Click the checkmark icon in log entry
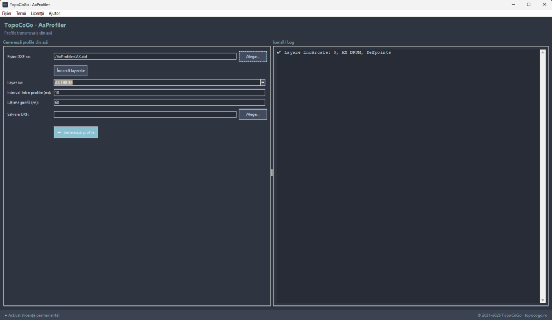The width and height of the screenshot is (552, 320). [279, 52]
